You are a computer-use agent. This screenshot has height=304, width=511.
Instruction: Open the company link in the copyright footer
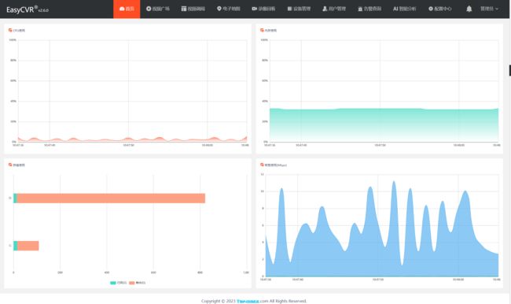[x=248, y=301]
